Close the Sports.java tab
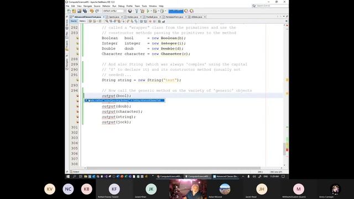 [122, 17]
